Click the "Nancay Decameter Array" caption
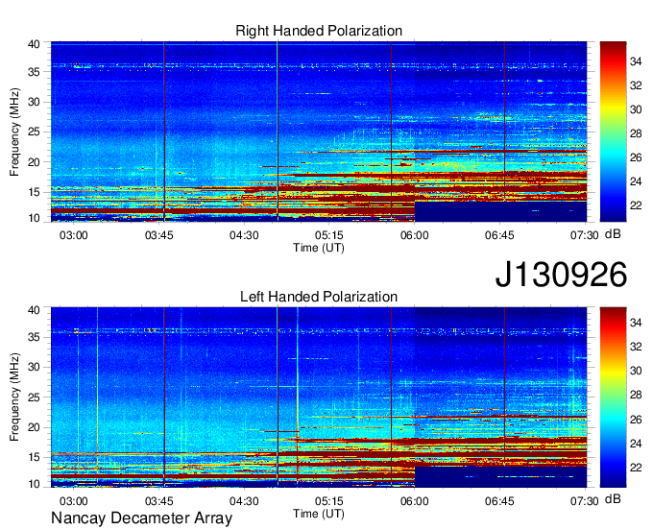Screen dimensions: 653x530 click(141, 518)
